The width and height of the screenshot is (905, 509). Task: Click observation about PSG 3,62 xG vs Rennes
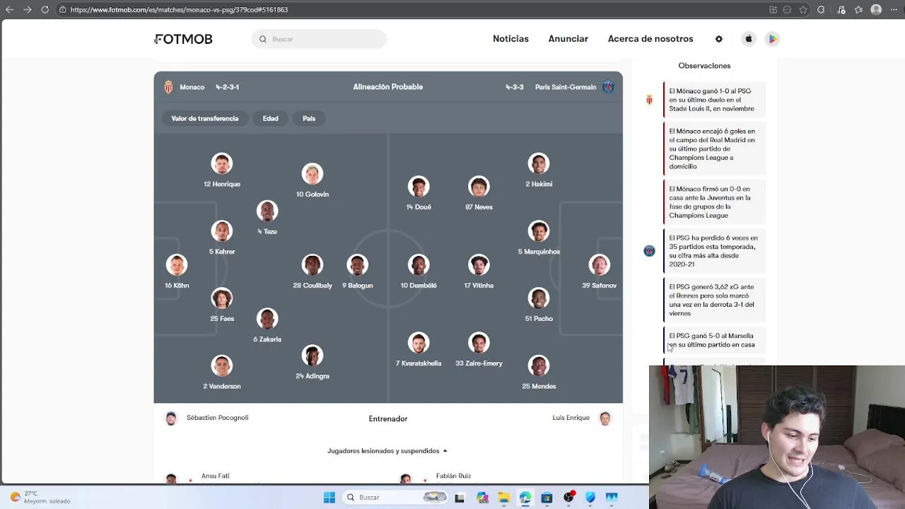(714, 300)
